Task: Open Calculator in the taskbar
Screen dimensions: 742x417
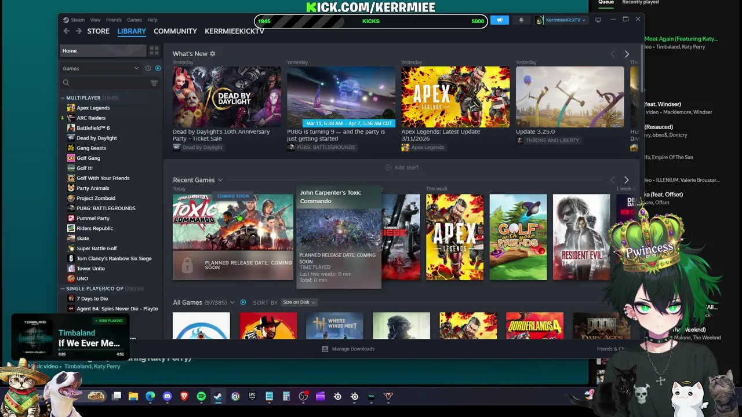Action: tap(286, 396)
